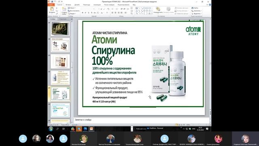Click the zoom slider in status bar
Image resolution: width=259 pixels, height=146 pixels.
(200, 125)
